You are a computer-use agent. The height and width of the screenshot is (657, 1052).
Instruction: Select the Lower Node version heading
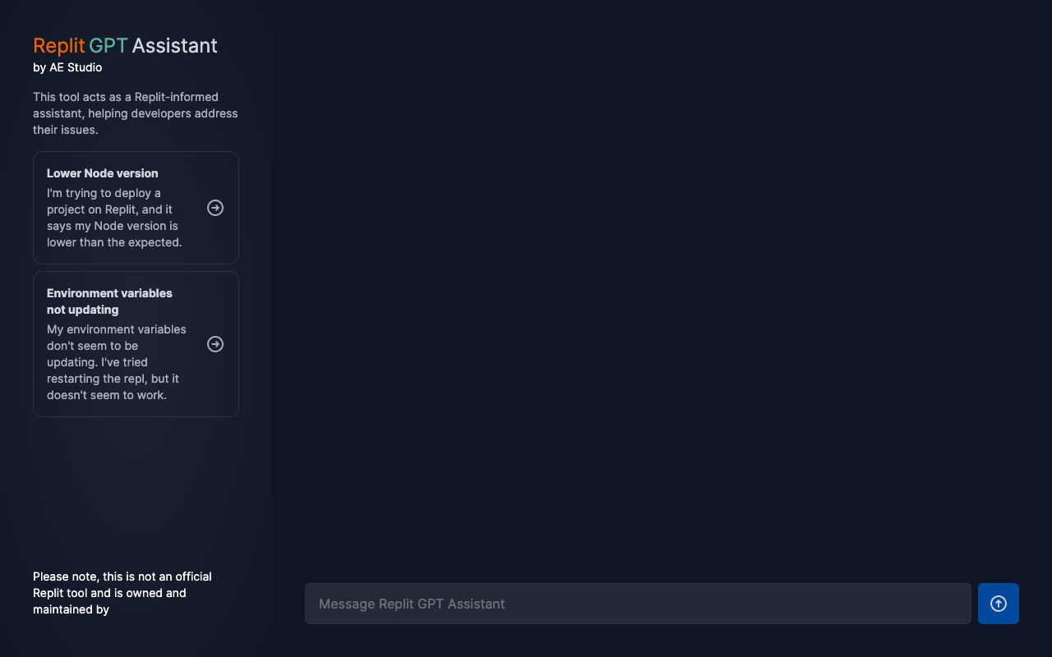coord(103,173)
